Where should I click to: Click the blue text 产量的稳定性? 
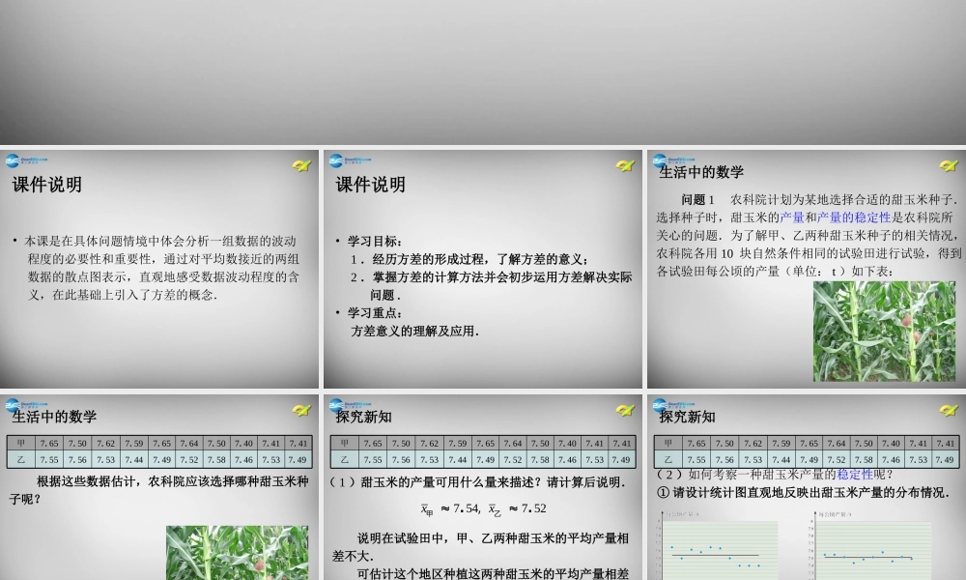pos(854,217)
